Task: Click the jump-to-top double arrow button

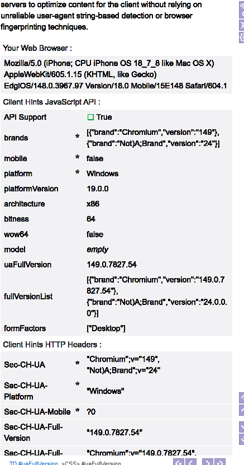Action: tap(242, 398)
